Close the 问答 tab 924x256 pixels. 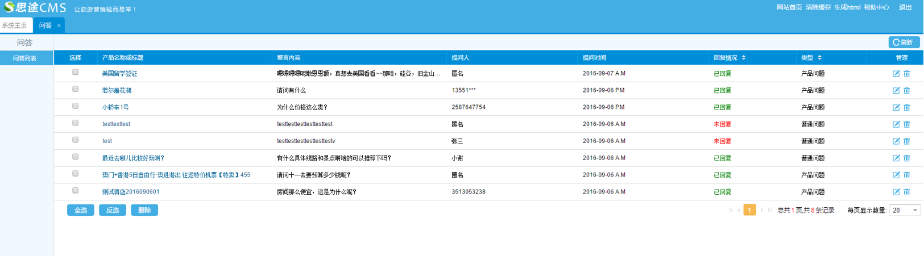[x=59, y=26]
